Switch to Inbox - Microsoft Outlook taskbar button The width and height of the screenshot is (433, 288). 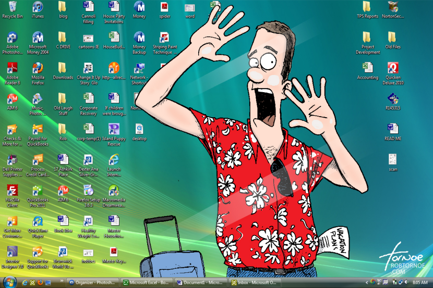tap(254, 282)
